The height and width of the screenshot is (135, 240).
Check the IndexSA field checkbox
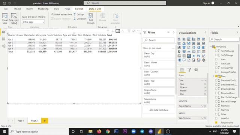tap(216, 118)
